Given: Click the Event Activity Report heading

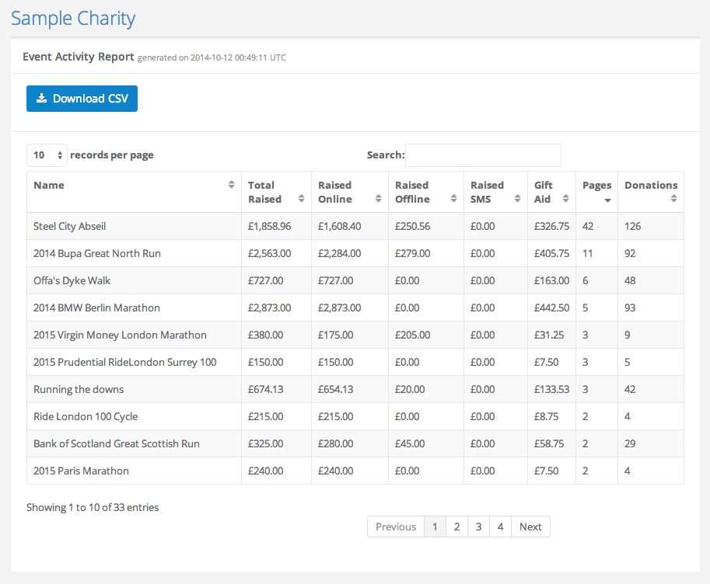Looking at the screenshot, I should (x=79, y=57).
